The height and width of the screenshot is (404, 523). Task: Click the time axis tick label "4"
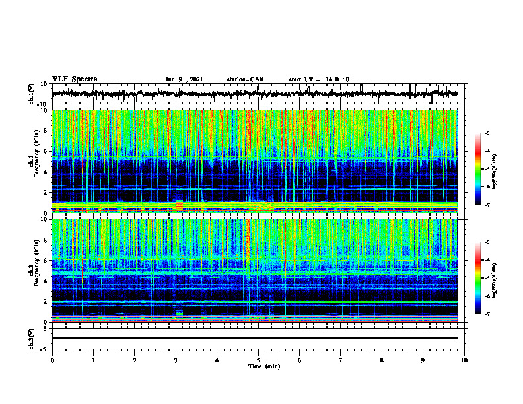coord(217,360)
